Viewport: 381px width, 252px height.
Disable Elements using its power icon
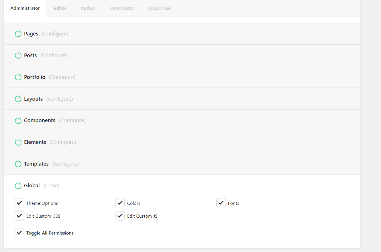18,142
